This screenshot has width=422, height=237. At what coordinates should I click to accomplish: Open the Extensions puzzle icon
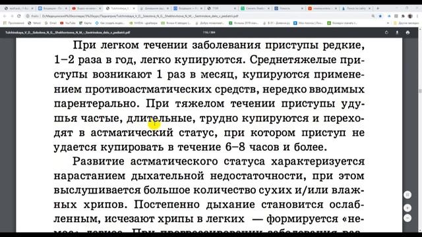(x=403, y=16)
